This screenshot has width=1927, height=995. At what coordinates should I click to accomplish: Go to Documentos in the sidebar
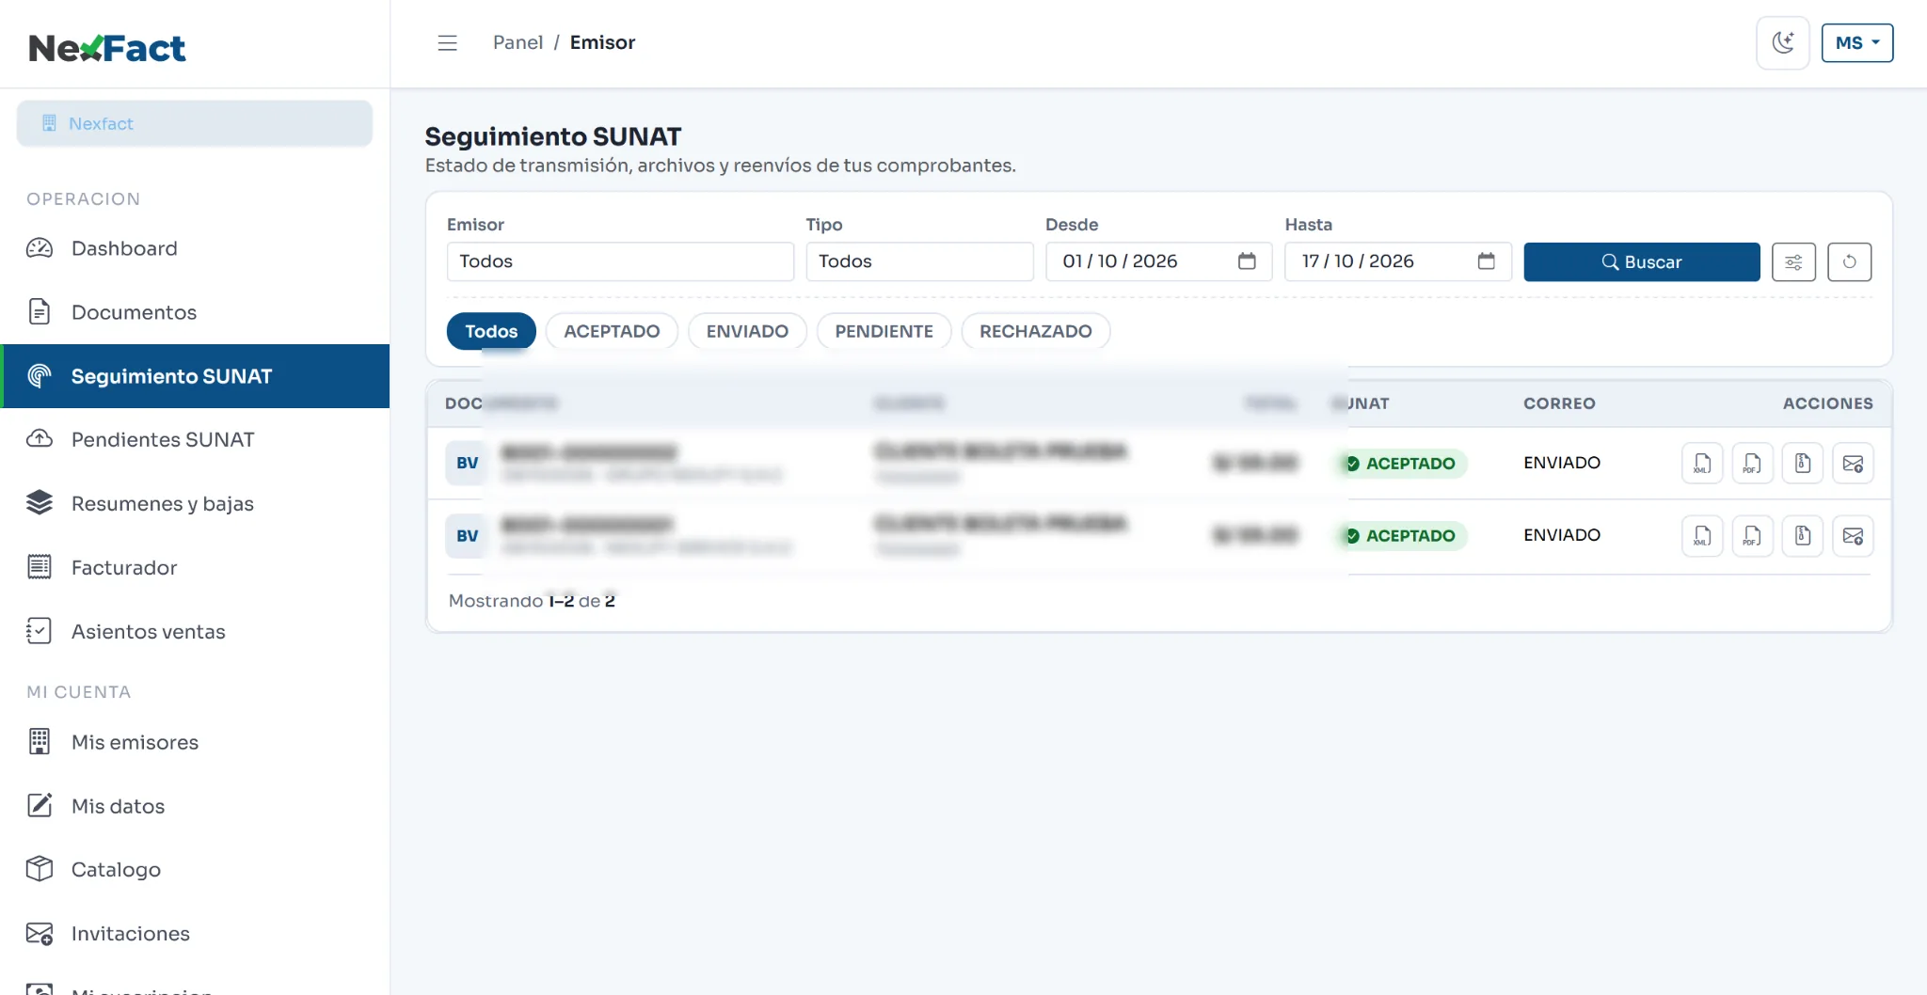tap(195, 312)
